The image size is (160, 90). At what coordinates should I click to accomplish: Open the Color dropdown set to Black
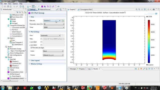point(53,51)
